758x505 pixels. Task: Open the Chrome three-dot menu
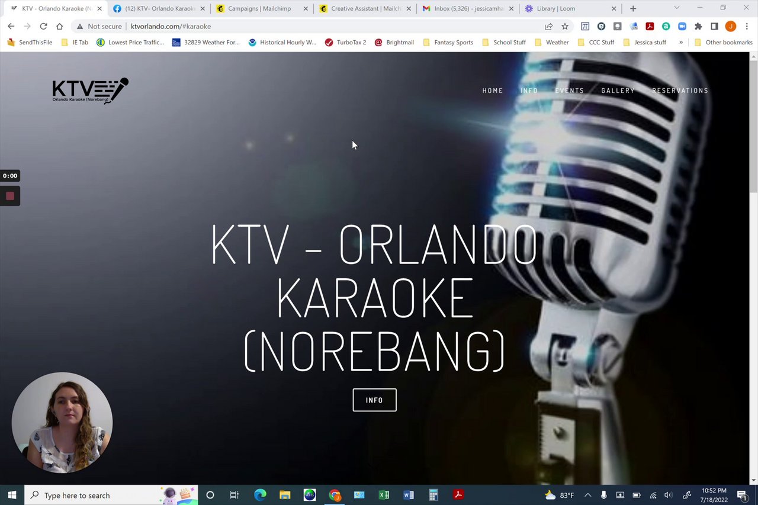(746, 26)
